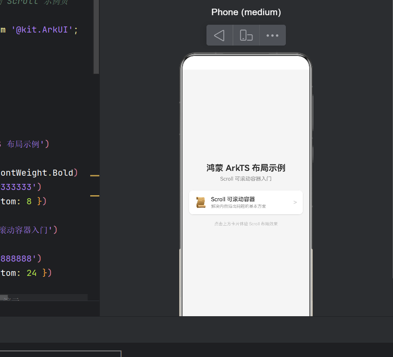
Task: Click the code line tom: 8 })
Action: tap(23, 201)
